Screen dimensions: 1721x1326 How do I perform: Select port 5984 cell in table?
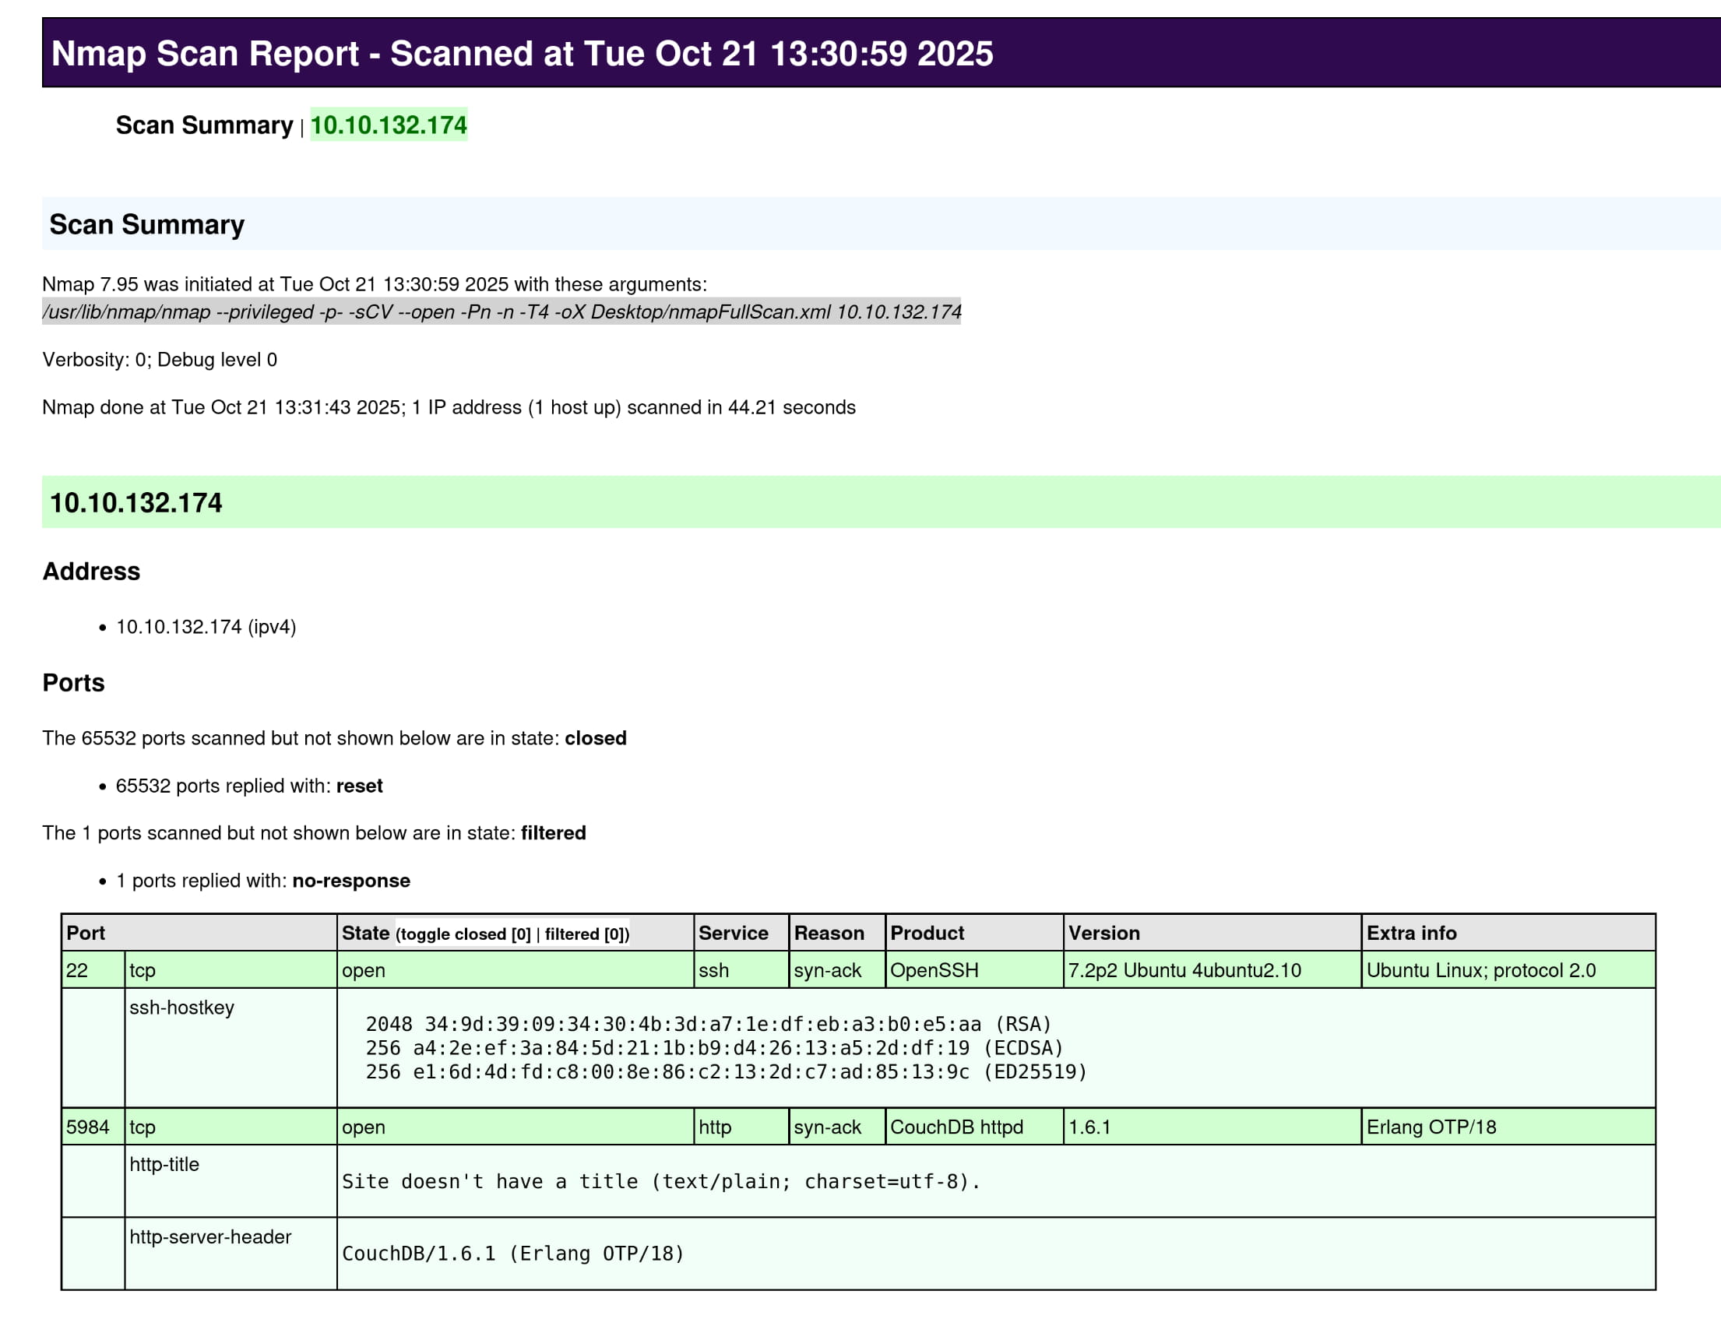point(87,1127)
